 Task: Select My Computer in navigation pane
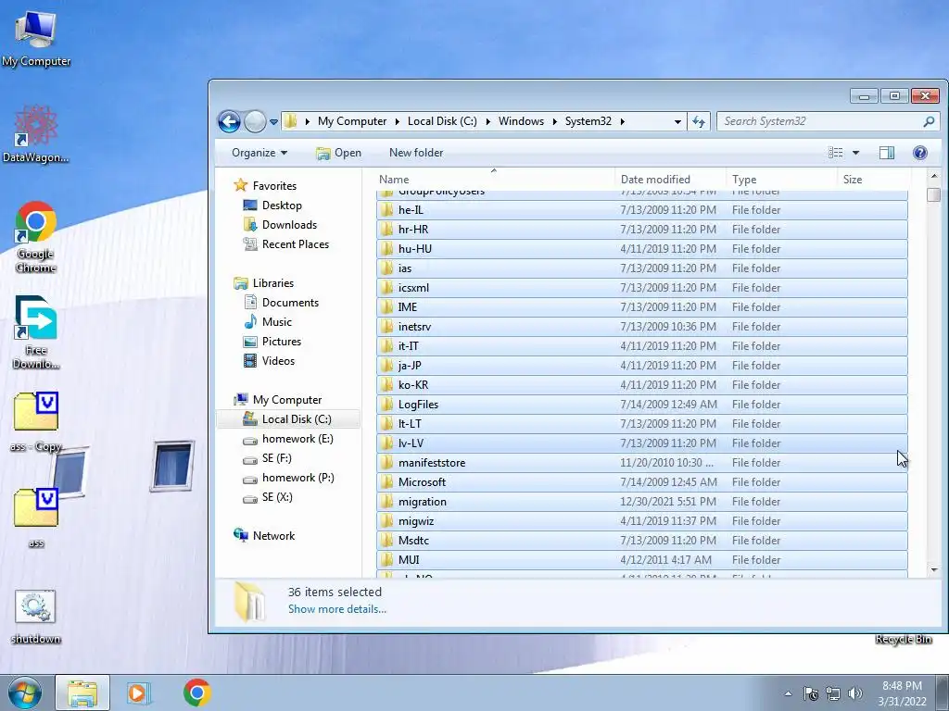[x=287, y=400]
